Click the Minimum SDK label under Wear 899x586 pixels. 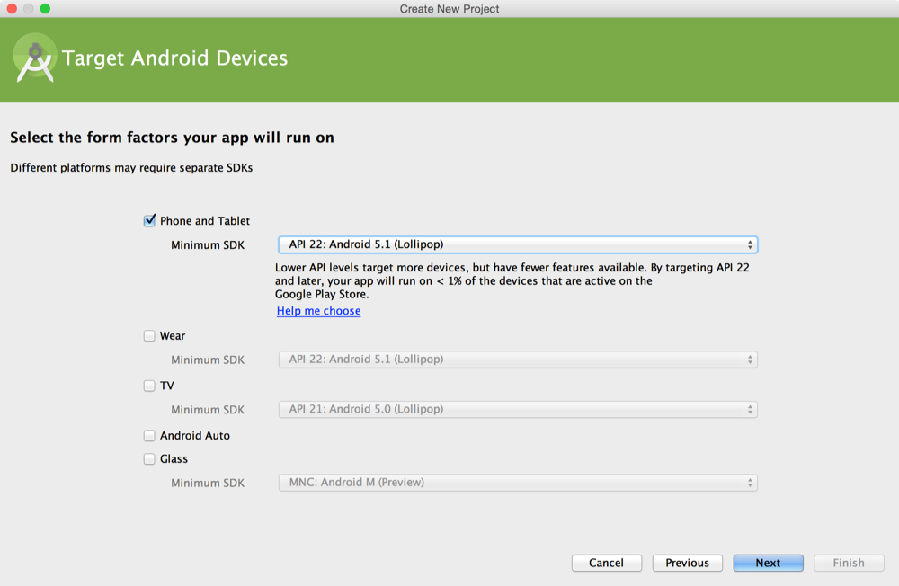(208, 360)
